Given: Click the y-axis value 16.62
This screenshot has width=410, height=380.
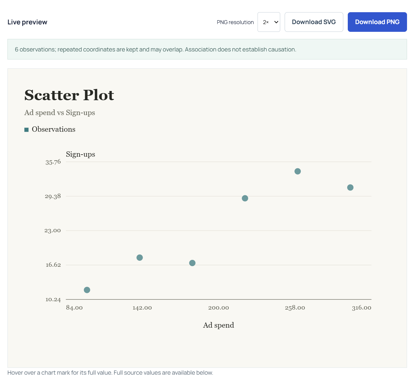Looking at the screenshot, I should (53, 265).
